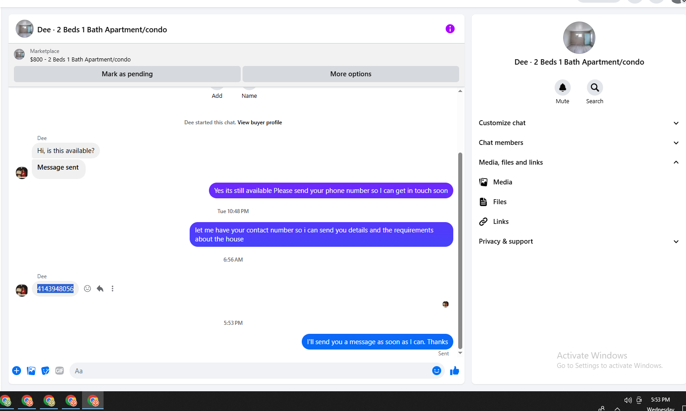
Task: Open the large listing profile picture in sidebar
Action: point(579,38)
